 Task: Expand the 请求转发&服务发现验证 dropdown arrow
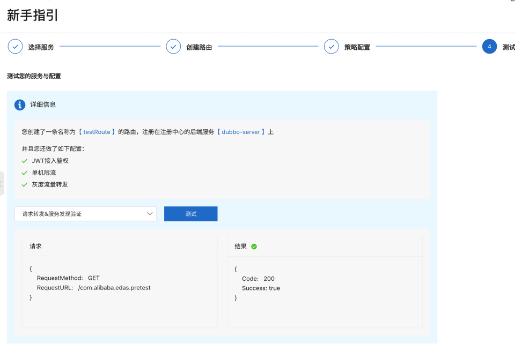click(x=150, y=214)
